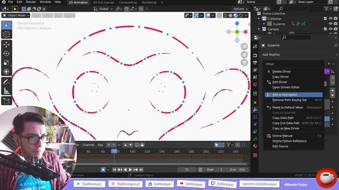This screenshot has width=339, height=190.
Task: Play the animation in reverse
Action: (x=125, y=170)
